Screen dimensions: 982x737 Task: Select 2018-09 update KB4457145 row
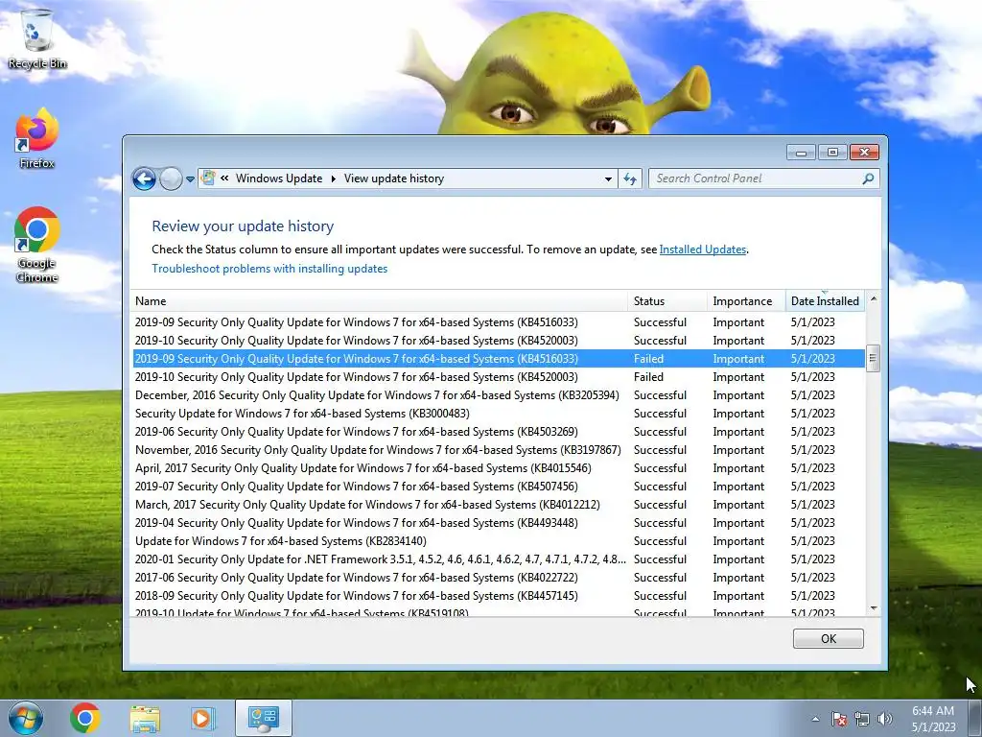[498, 595]
